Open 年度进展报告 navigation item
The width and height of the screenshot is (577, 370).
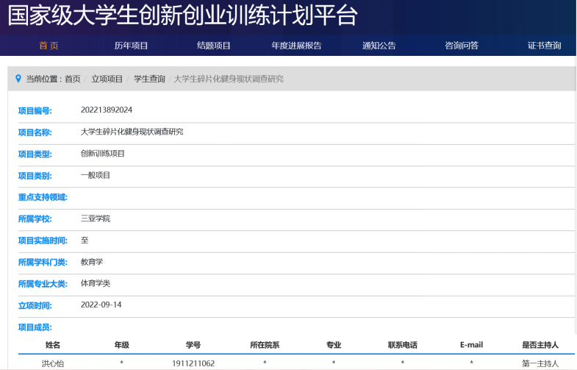tap(296, 46)
